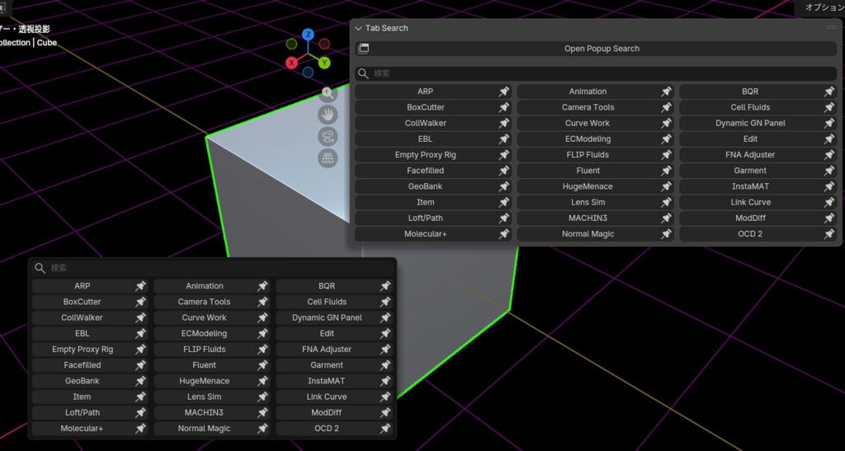Click the zoom viewport gizmo icon
Viewport: 845px width, 451px height.
pos(327,94)
